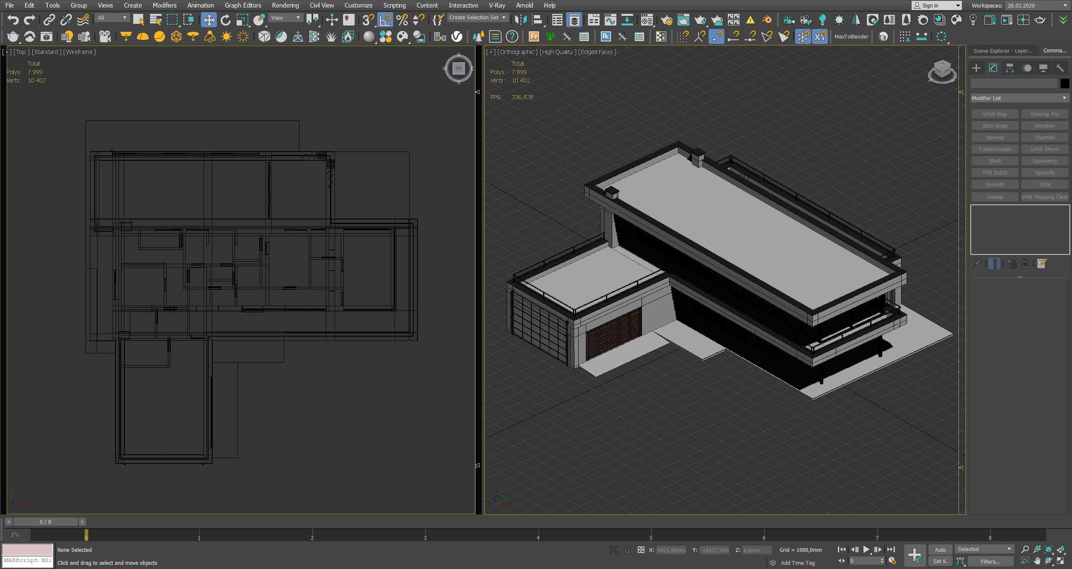Screen dimensions: 1072x569
Task: Open the Hierarchy command panel tab
Action: [x=1010, y=68]
